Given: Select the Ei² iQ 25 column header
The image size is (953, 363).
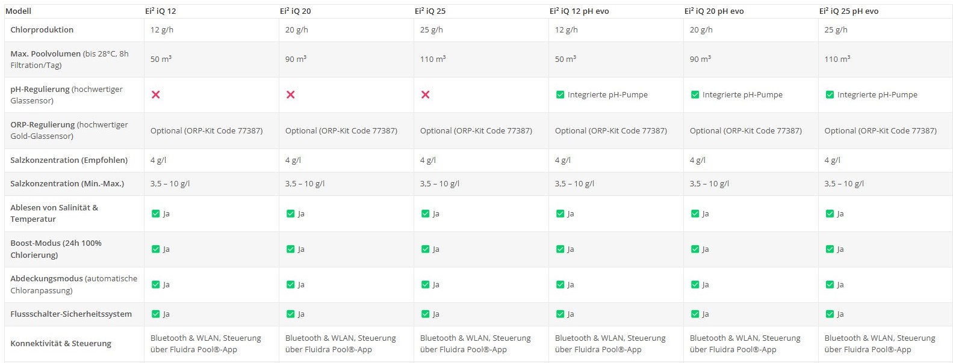Looking at the screenshot, I should click(430, 11).
